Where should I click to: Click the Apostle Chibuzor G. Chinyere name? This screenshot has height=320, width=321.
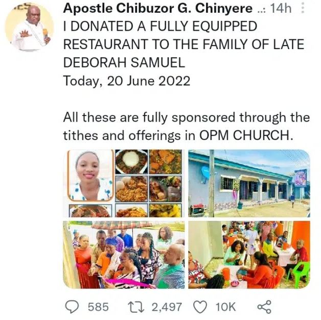click(157, 9)
